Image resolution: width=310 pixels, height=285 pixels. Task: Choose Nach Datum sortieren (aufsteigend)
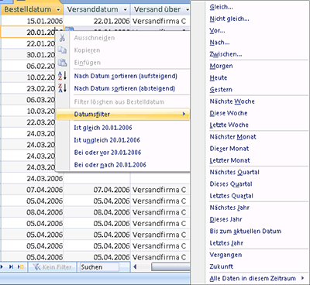(126, 76)
